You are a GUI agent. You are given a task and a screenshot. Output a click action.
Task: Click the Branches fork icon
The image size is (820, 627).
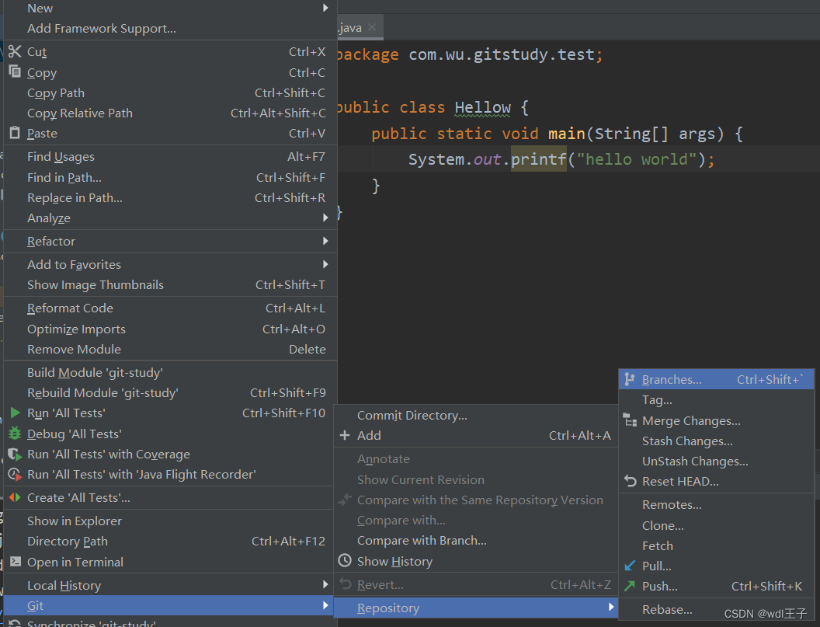(x=630, y=379)
